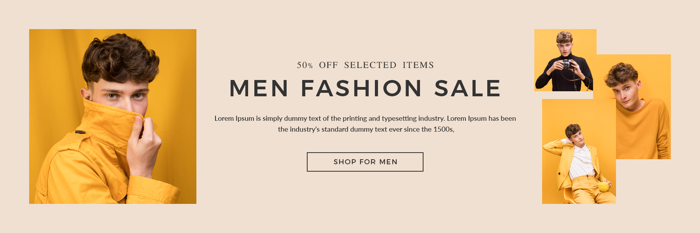
Task: Select the photo of man holding camera
Action: pos(565,60)
